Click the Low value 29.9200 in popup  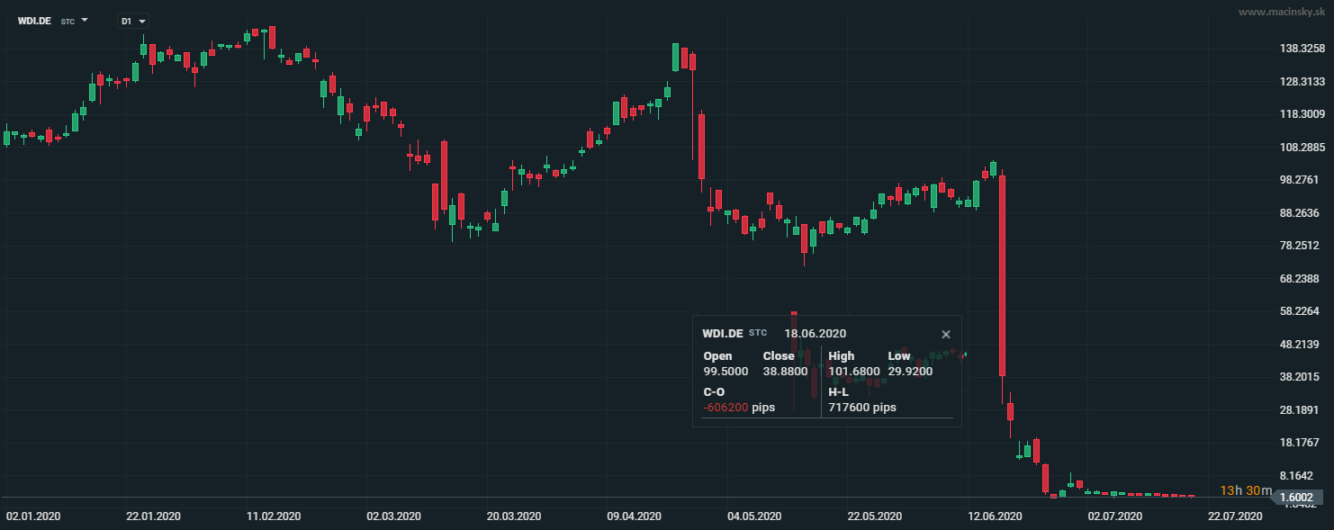coord(910,371)
